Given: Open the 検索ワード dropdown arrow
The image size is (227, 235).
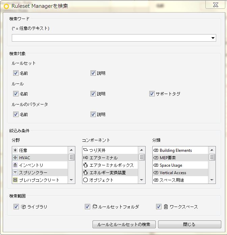Looking at the screenshot, I should click(x=213, y=38).
